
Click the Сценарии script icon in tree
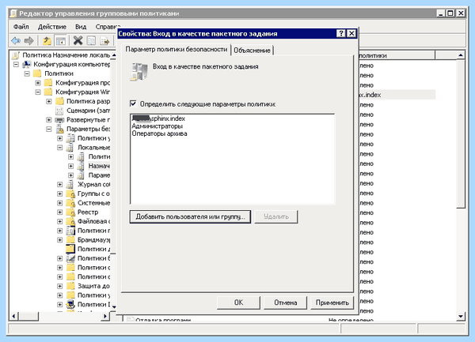59,111
